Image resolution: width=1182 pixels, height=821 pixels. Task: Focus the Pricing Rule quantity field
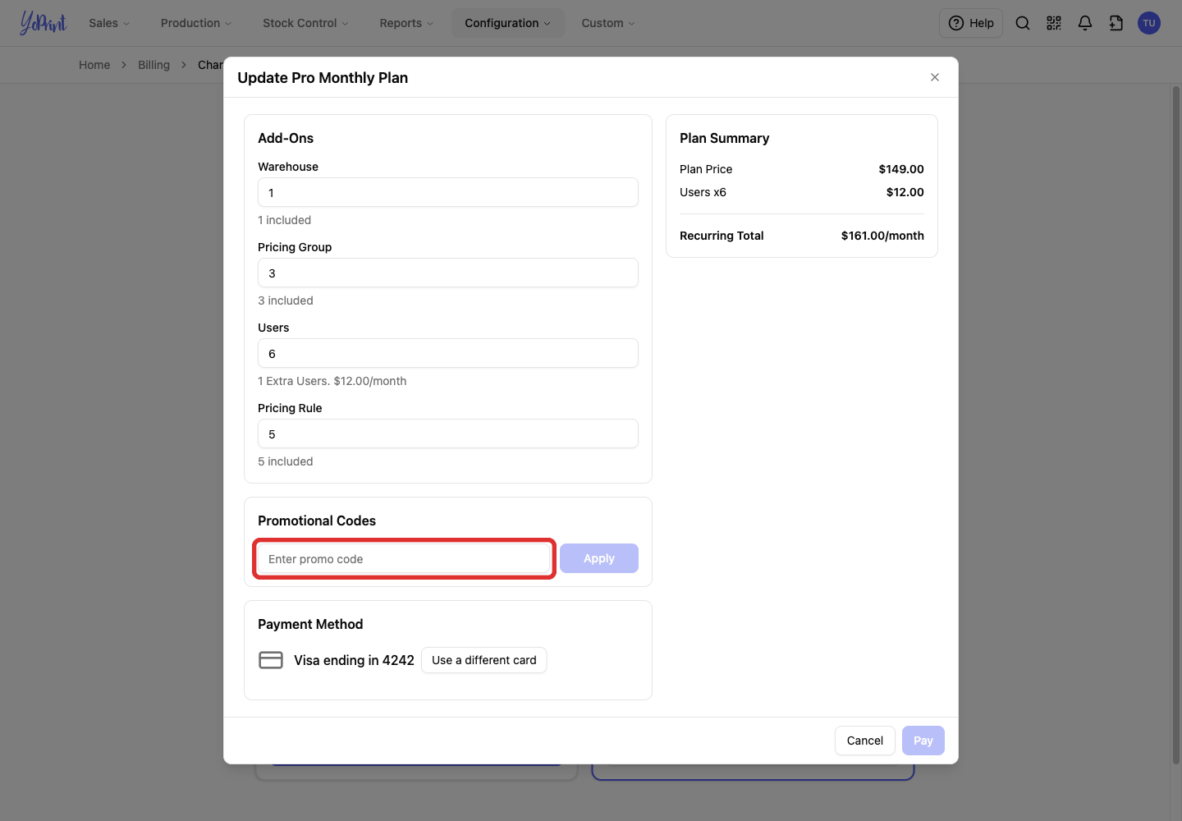coord(448,433)
